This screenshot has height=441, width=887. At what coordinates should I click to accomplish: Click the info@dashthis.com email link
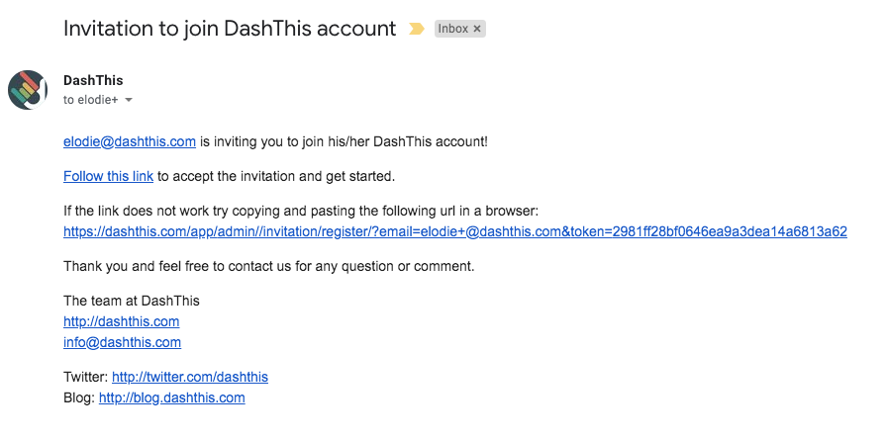point(122,343)
